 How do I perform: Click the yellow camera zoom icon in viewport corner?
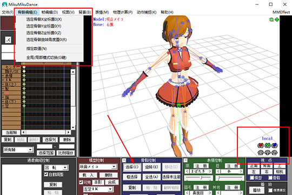tap(271, 19)
